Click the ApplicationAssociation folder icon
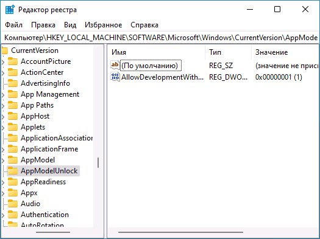 tap(13, 138)
